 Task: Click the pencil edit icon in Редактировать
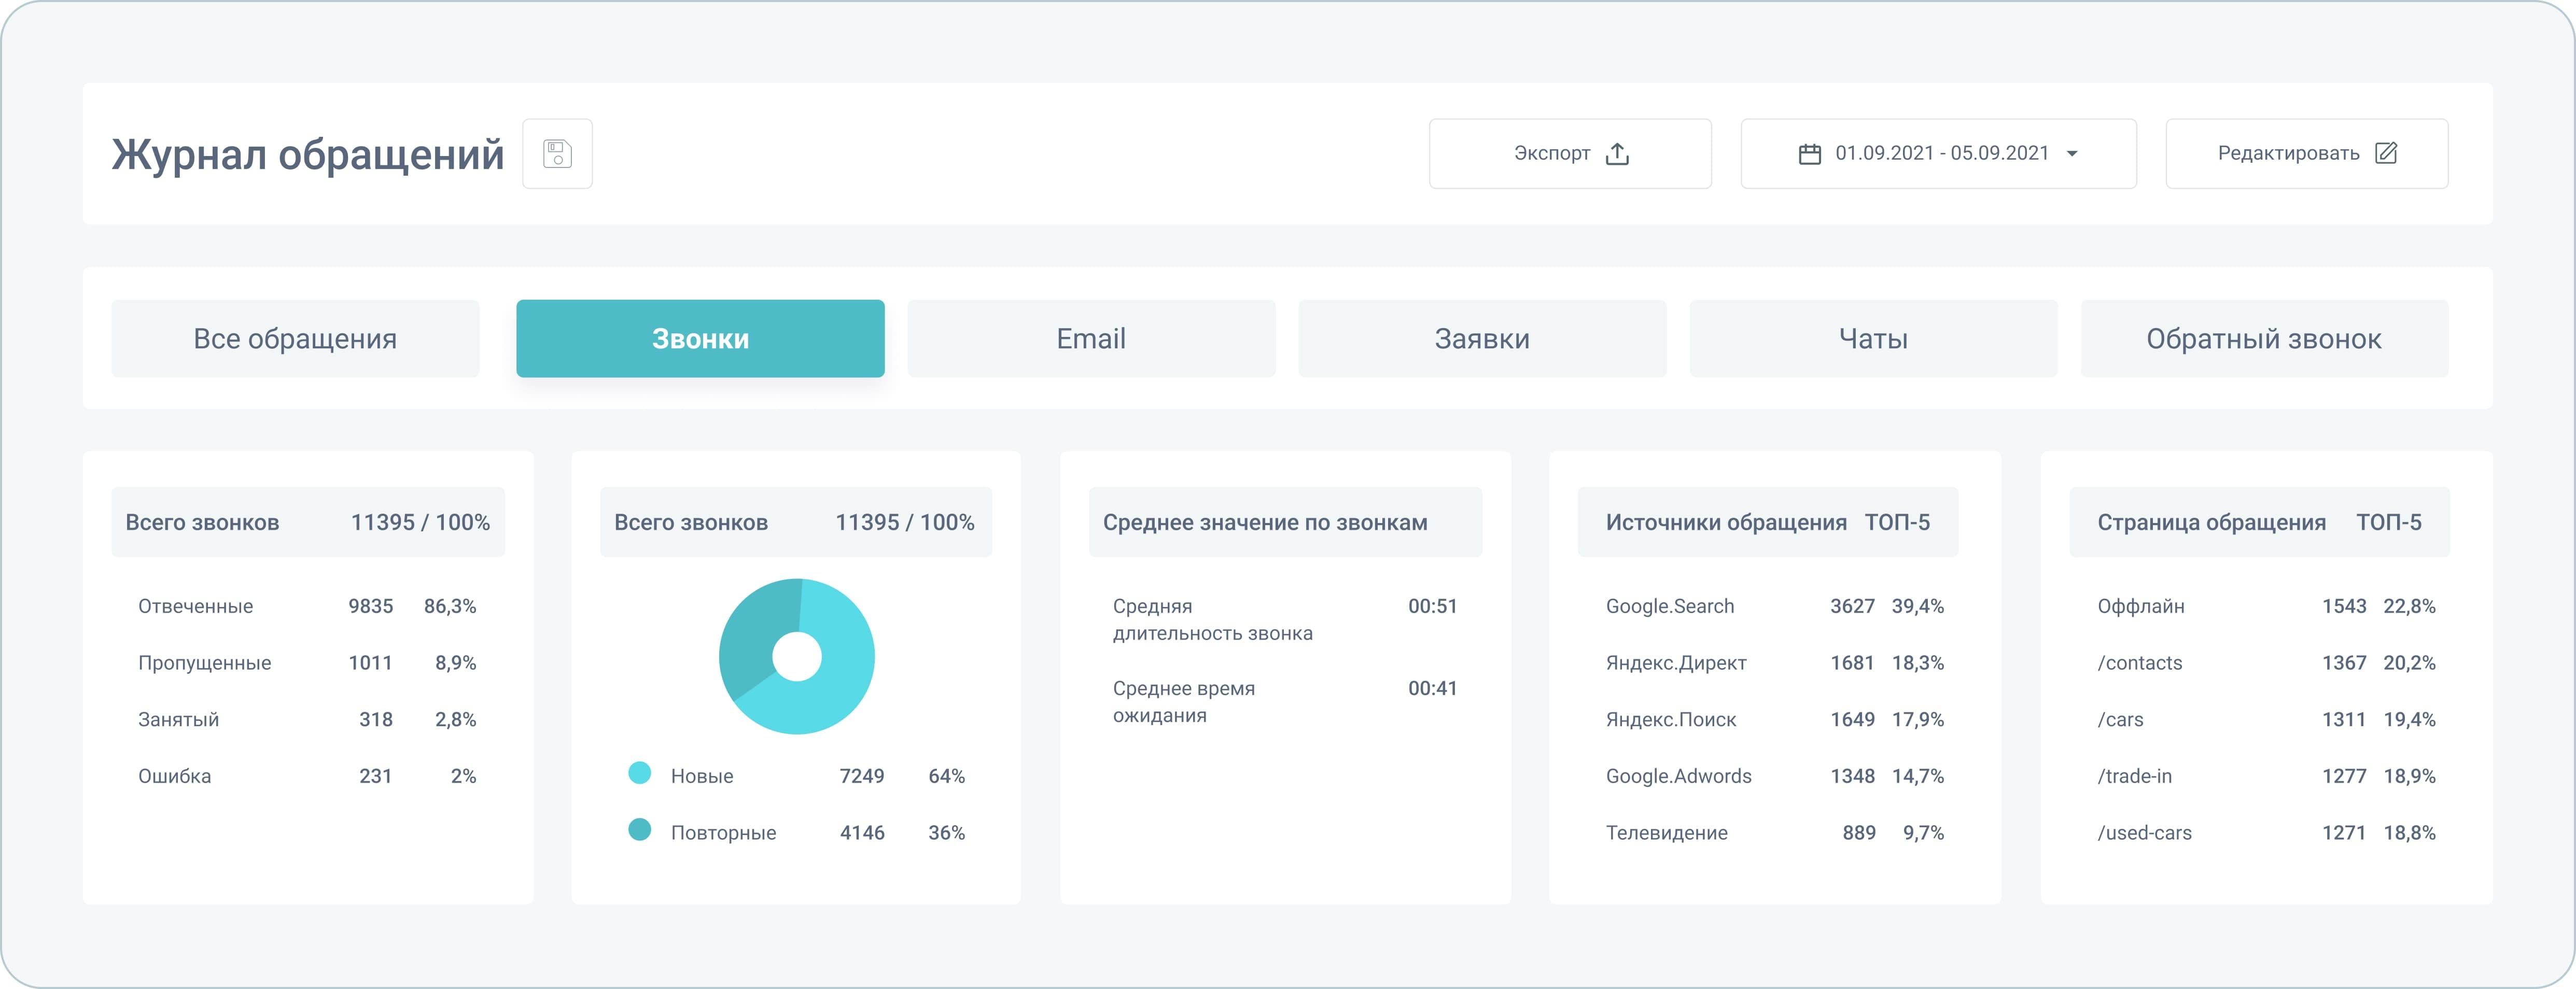pyautogui.click(x=2386, y=153)
